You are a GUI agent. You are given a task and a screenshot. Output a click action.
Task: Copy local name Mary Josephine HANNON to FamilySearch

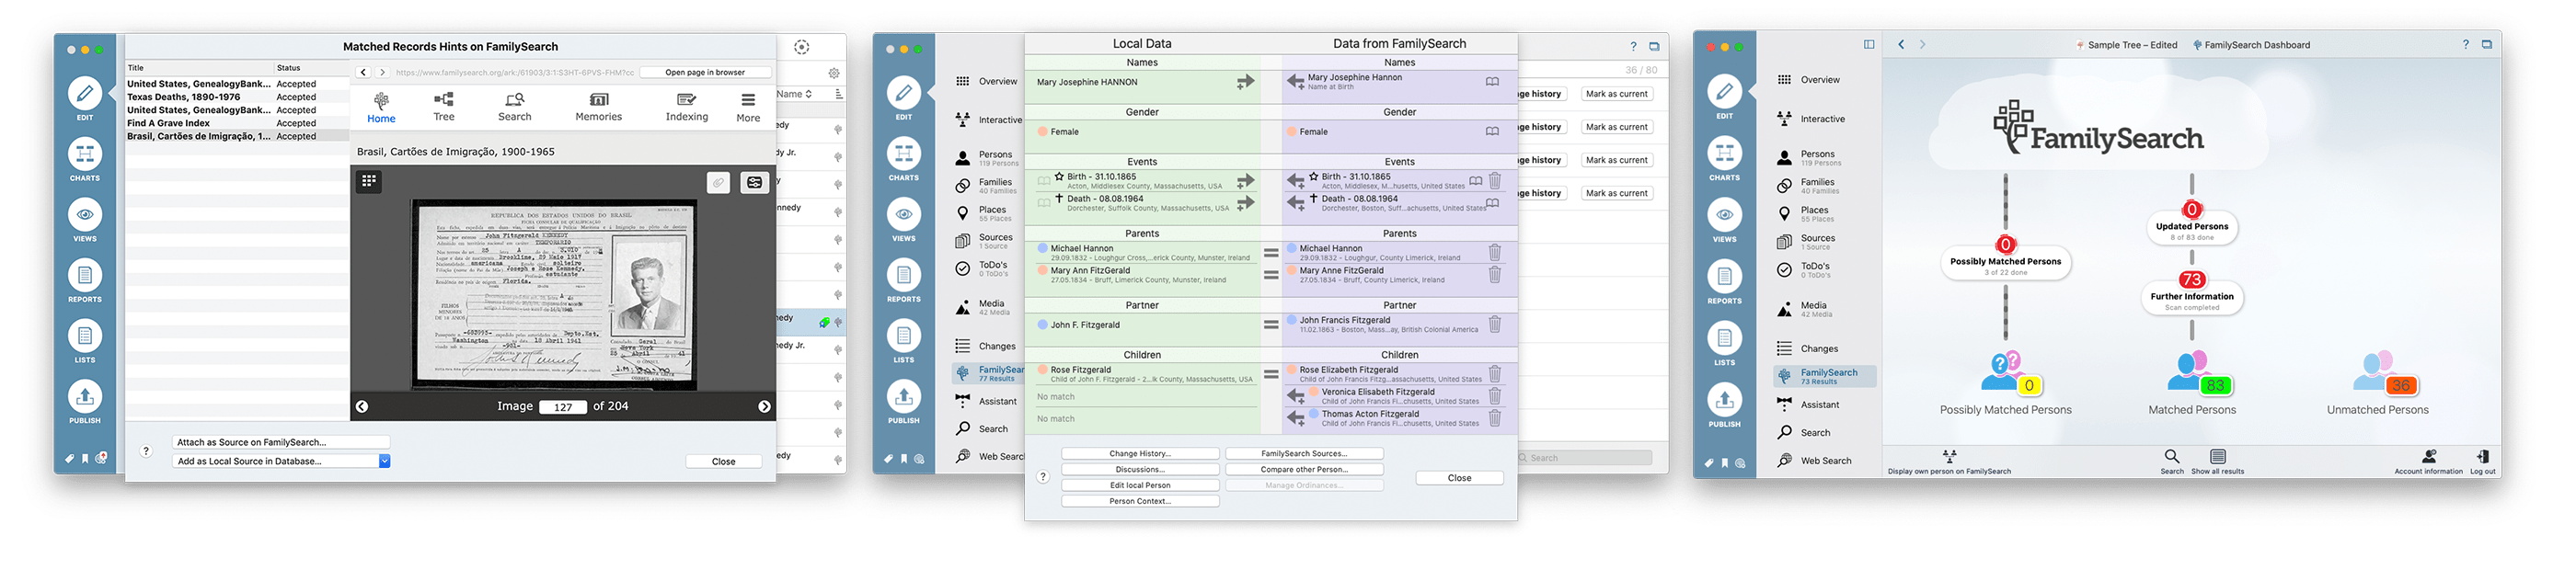[1245, 82]
